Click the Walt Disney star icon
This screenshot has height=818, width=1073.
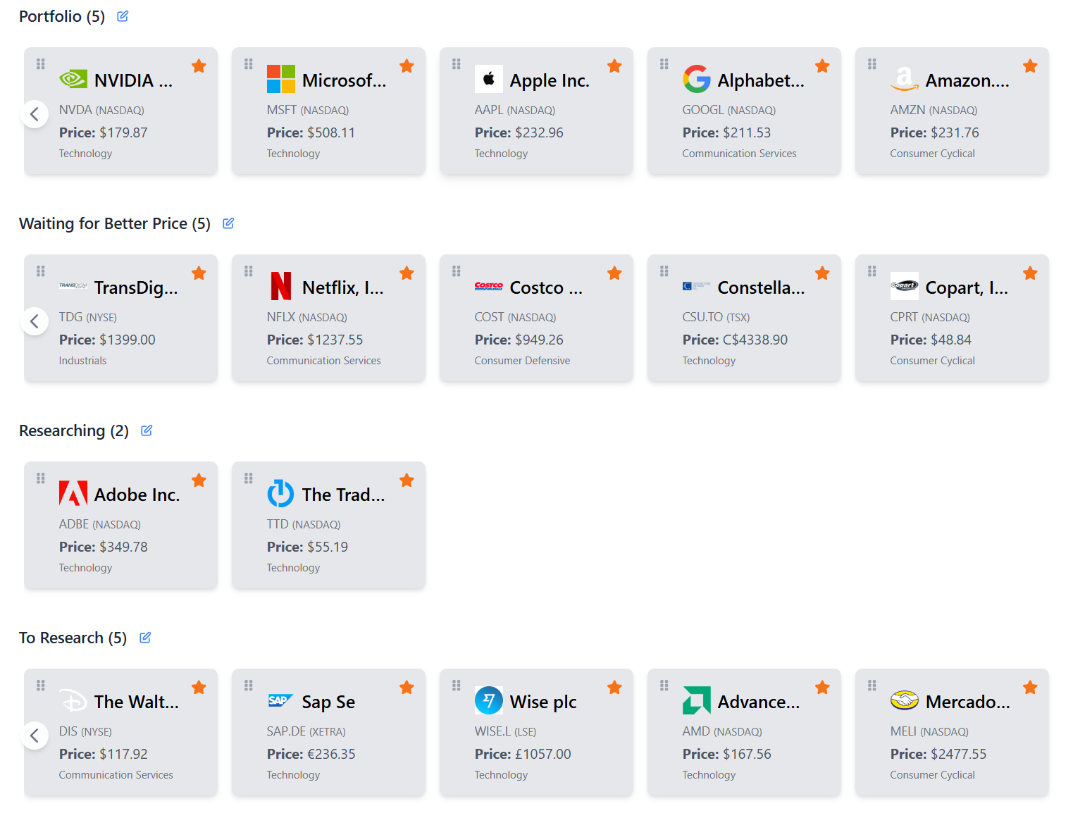199,688
